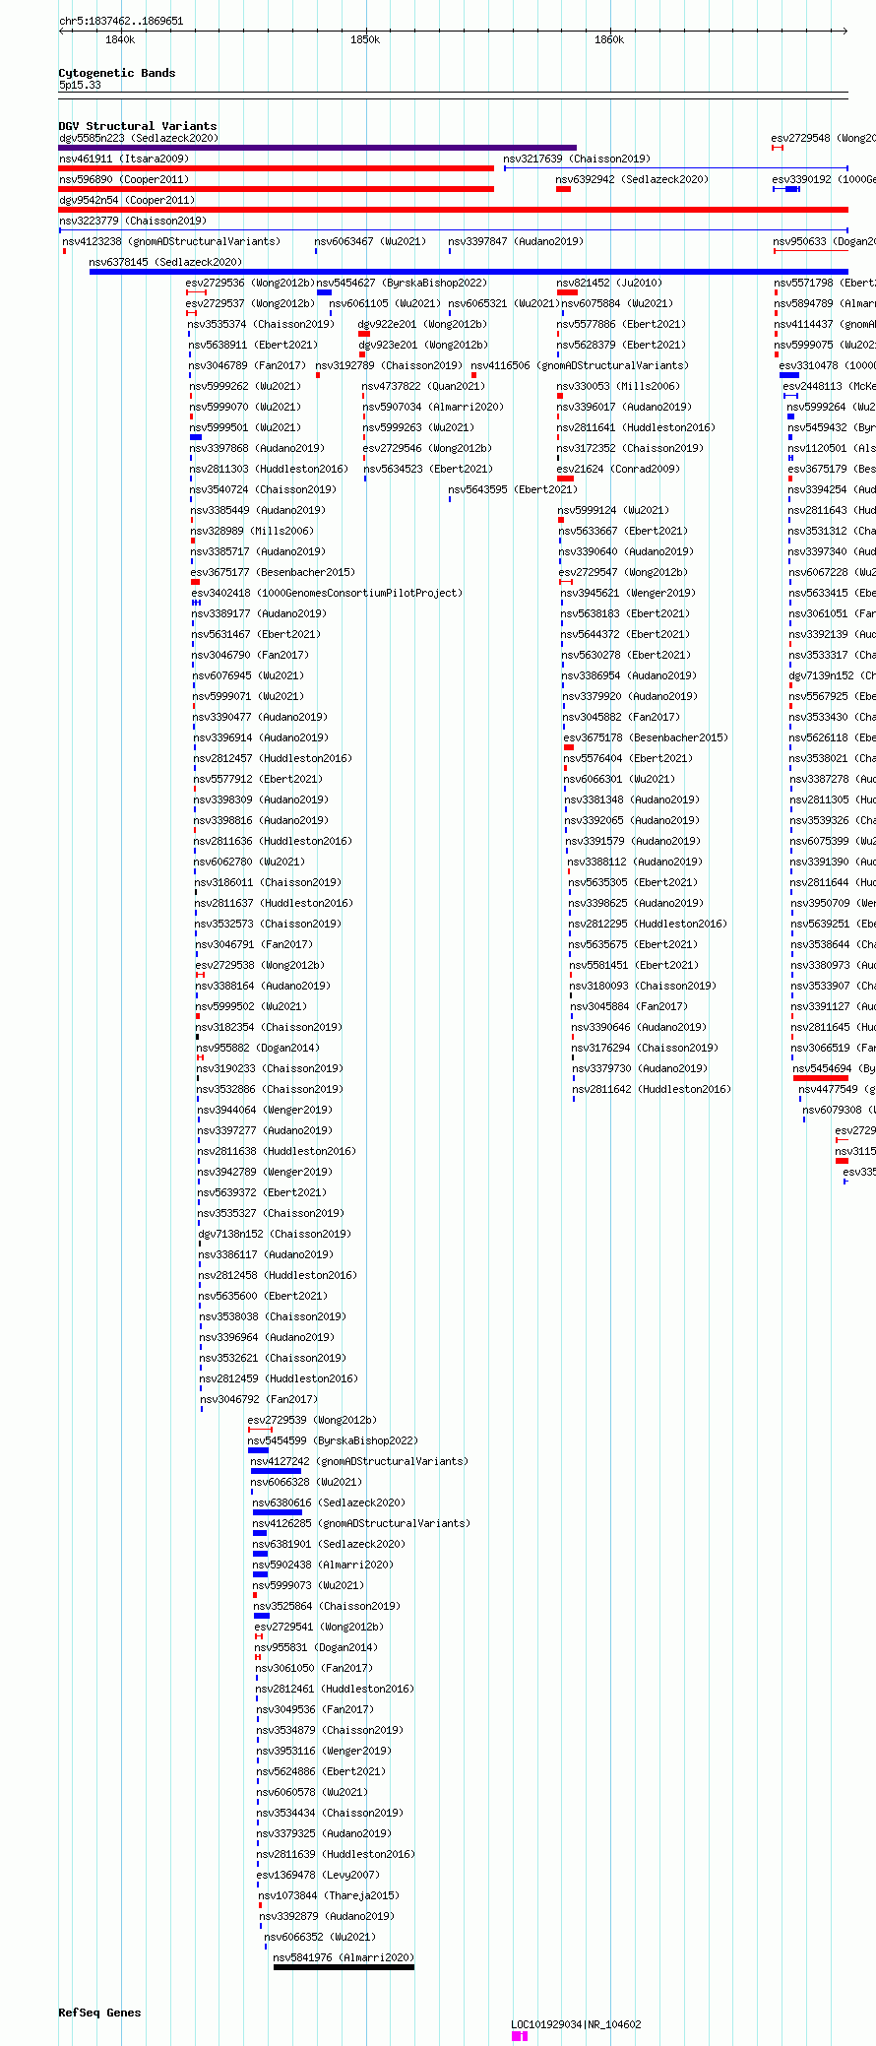
Task: Click the blue nsv4127242 gnomAD variant bar
Action: tap(276, 1471)
